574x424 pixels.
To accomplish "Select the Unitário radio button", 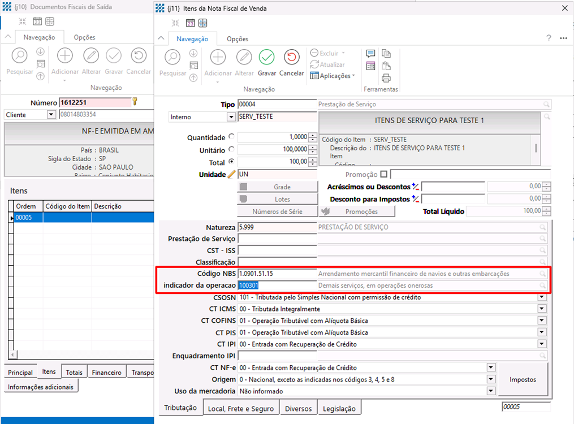I will tap(231, 150).
